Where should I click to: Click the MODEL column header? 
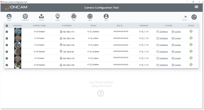tap(93, 26)
